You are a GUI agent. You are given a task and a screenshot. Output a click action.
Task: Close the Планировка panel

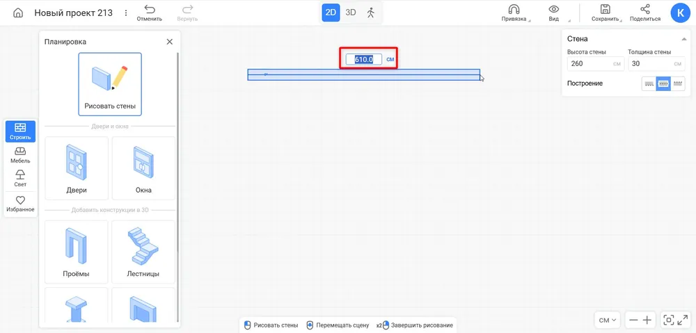[x=169, y=42]
